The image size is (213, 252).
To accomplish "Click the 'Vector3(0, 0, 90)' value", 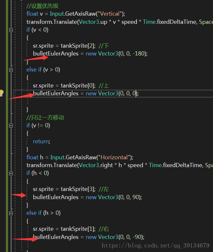I will click(119, 197).
